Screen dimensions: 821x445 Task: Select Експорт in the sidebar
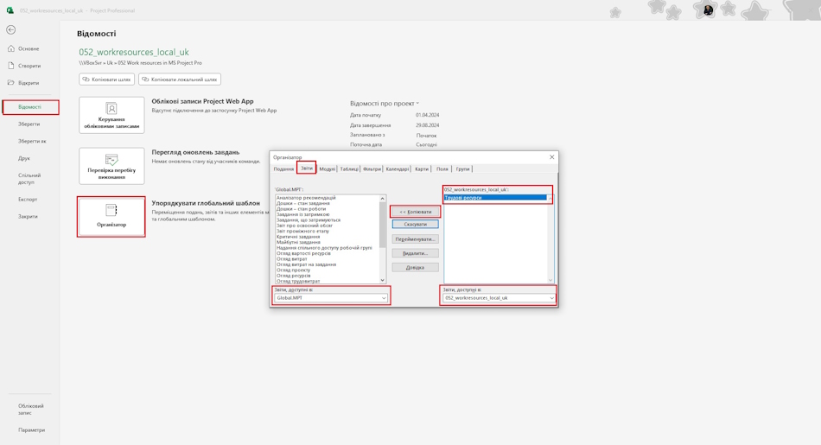(x=28, y=200)
